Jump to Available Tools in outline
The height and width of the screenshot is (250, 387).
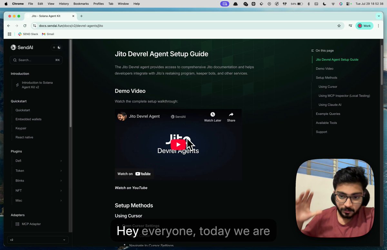(x=326, y=123)
